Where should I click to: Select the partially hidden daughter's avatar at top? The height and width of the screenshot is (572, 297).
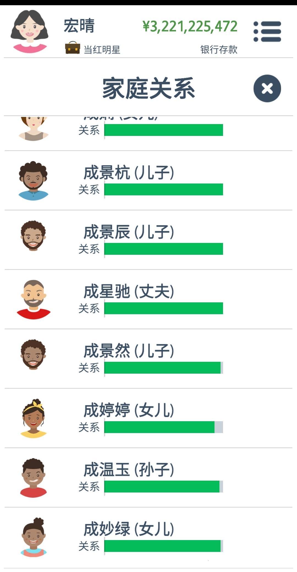click(33, 129)
